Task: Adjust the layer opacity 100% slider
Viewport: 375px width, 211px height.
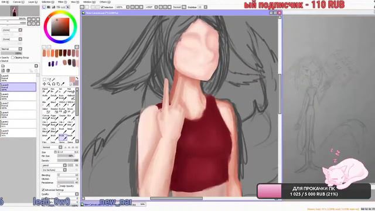Action: click(x=12, y=53)
